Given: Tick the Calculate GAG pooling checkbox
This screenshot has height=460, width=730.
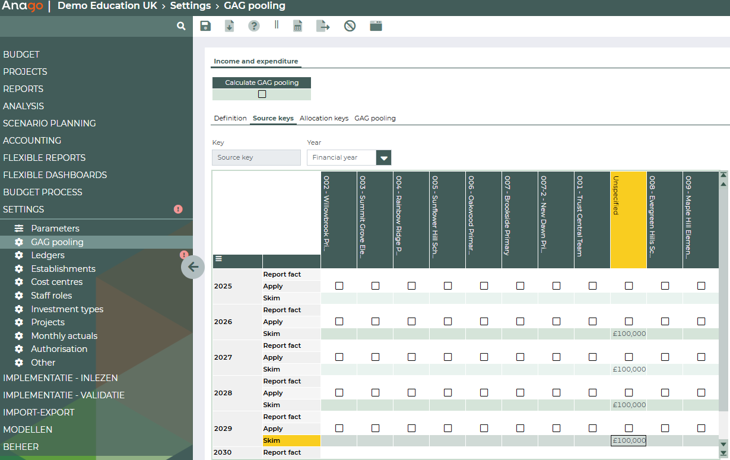Looking at the screenshot, I should pyautogui.click(x=262, y=94).
